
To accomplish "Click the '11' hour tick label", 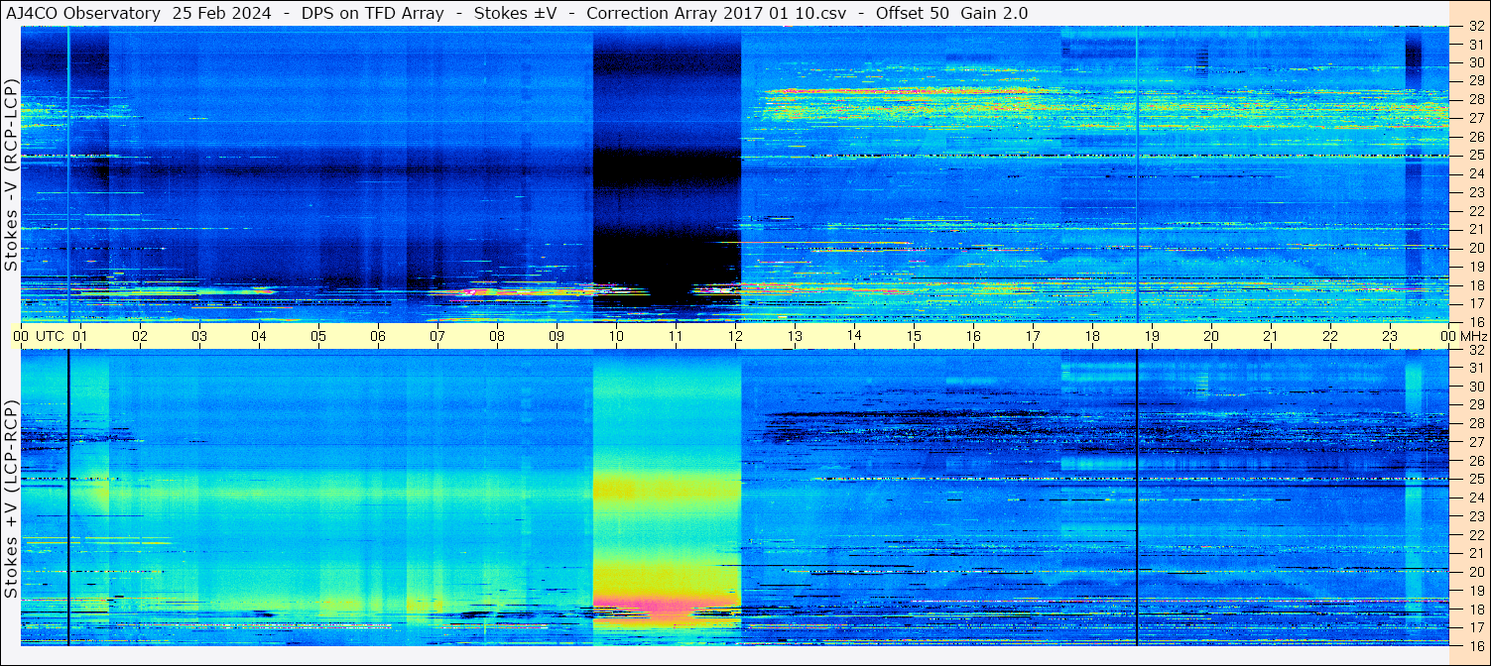I will pyautogui.click(x=676, y=336).
